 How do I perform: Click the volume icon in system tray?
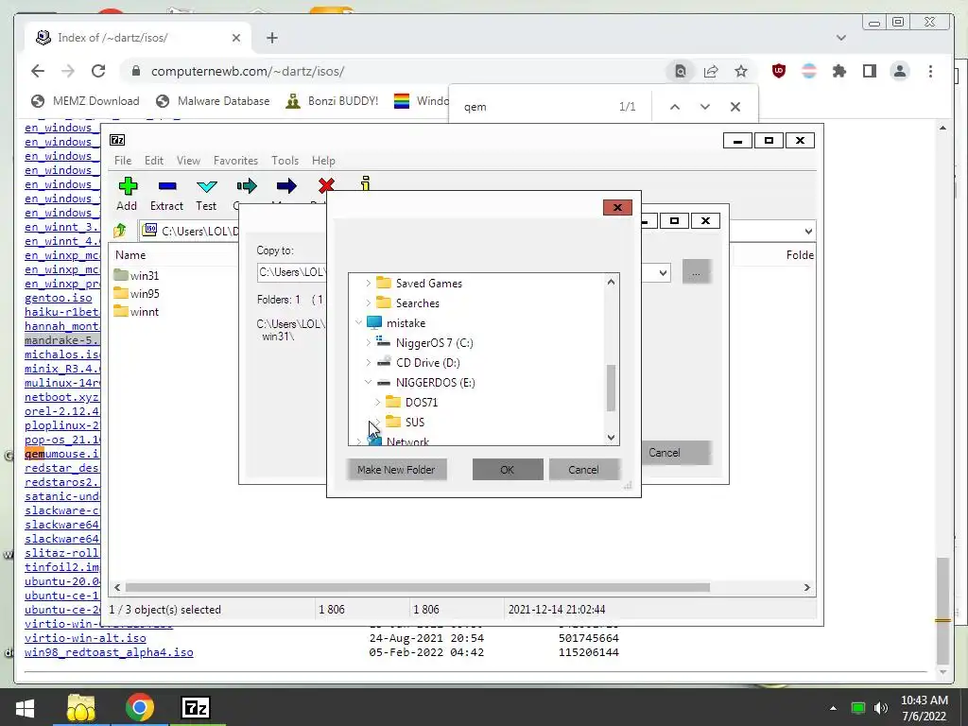click(881, 708)
